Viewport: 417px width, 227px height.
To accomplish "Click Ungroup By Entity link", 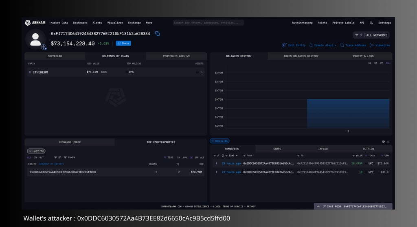I will coord(51,164).
